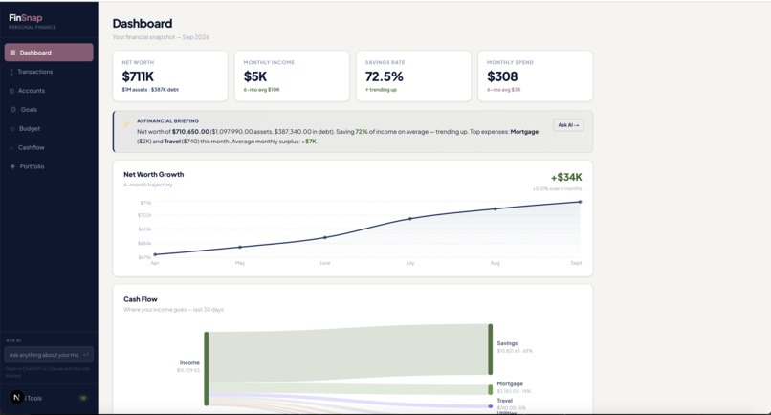Viewport: 771px width, 415px height.
Task: Click the FinSnap logo
Action: pos(26,18)
